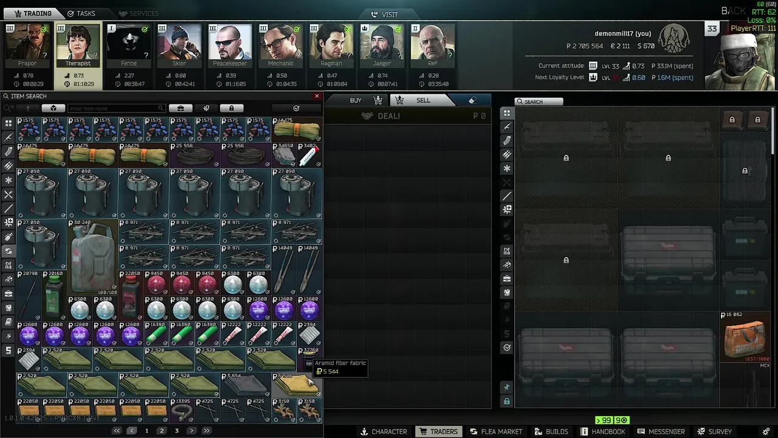The image size is (778, 438).
Task: Filter stash by magazines icon
Action: tap(507, 141)
